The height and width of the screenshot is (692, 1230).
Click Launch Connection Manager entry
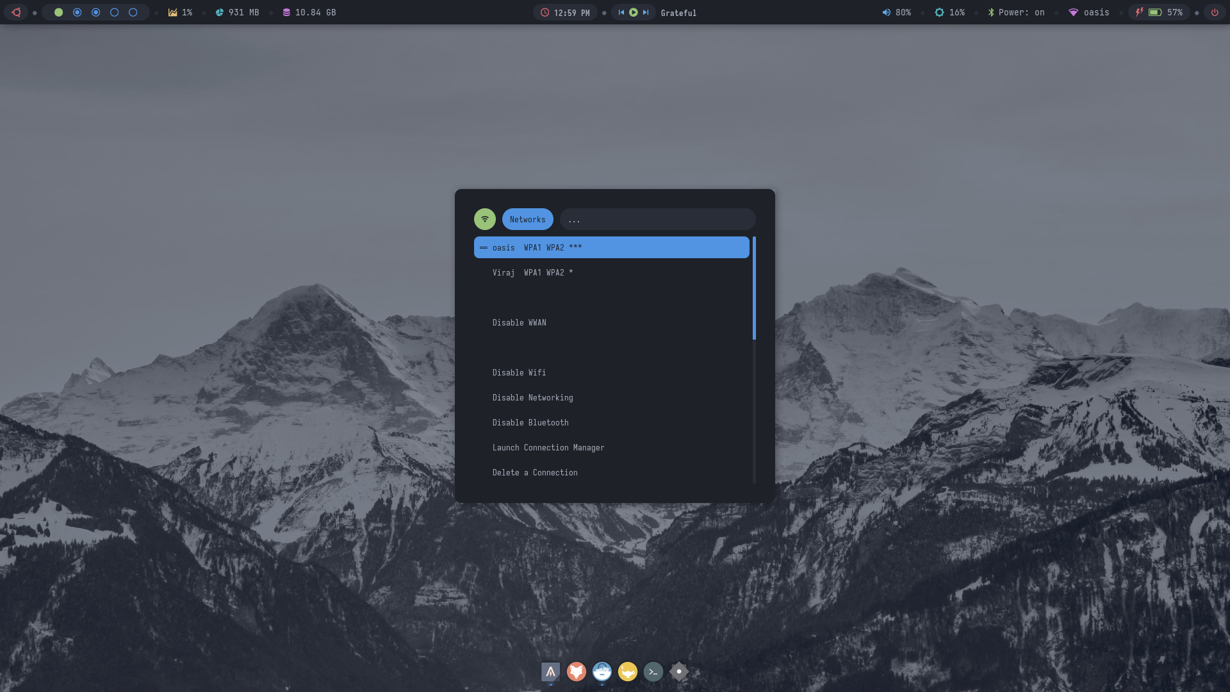click(x=548, y=447)
